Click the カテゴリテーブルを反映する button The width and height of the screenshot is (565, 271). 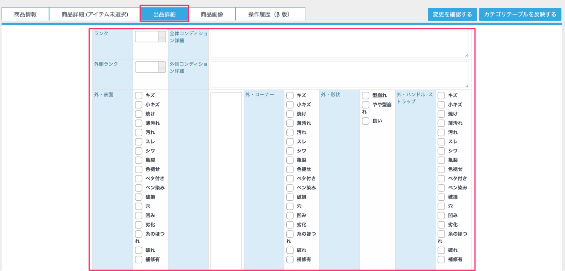pyautogui.click(x=520, y=14)
